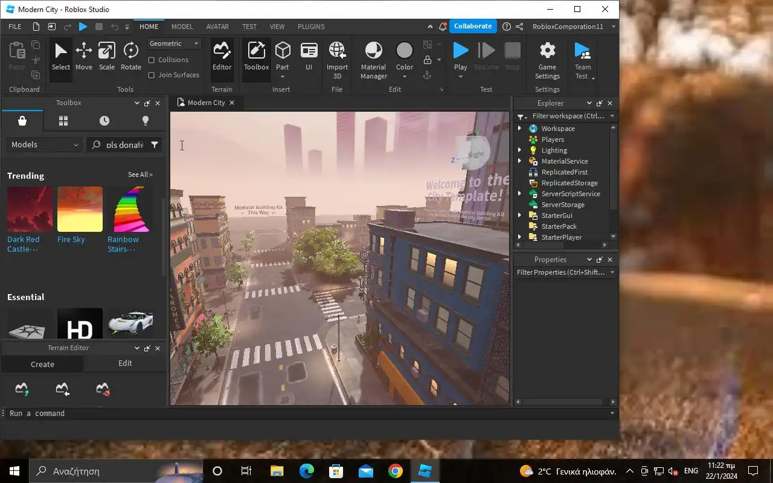Click the Toolbox search field
Viewport: 773px width, 483px height.
tap(123, 145)
